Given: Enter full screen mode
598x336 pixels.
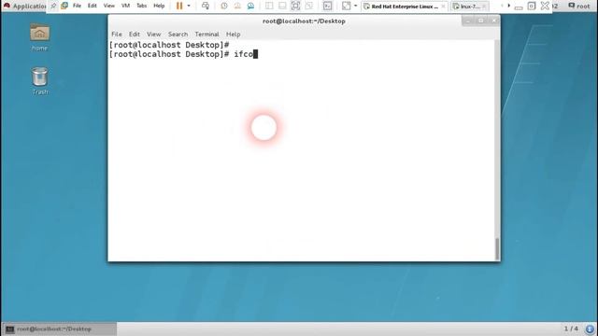Looking at the screenshot, I should [295, 6].
